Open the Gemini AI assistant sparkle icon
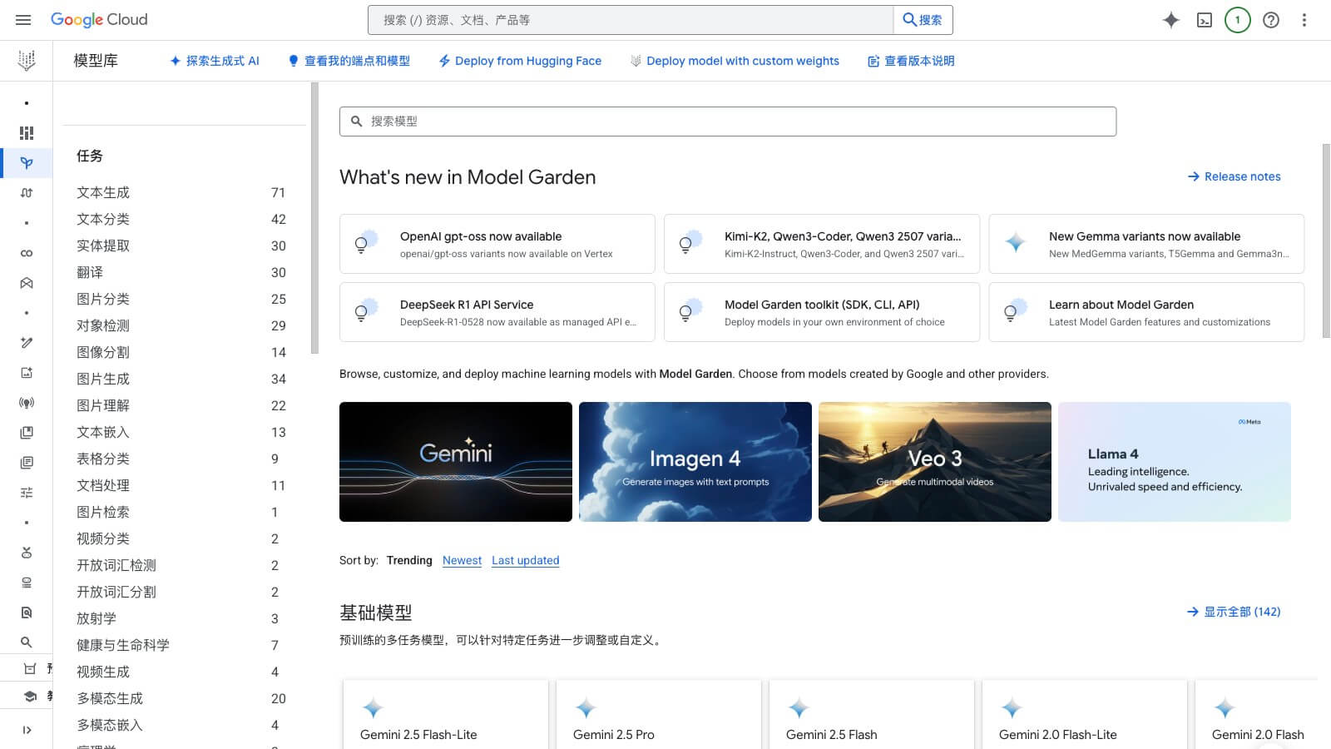Viewport: 1331px width, 749px height. click(x=1170, y=20)
